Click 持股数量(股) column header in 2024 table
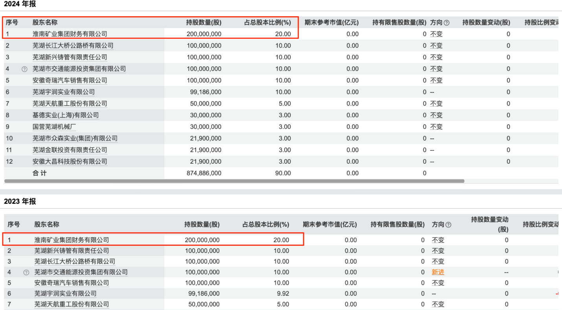Viewport: 562px width, 310px height. (x=204, y=22)
